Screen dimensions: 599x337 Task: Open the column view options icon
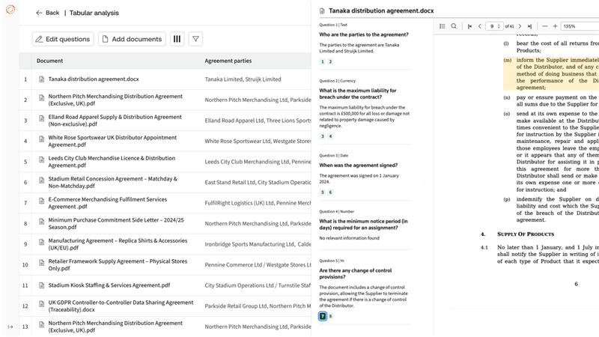click(x=177, y=39)
